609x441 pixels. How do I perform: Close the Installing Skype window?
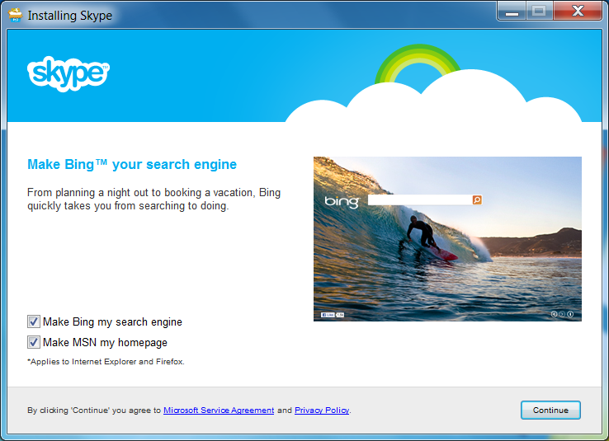(x=578, y=12)
